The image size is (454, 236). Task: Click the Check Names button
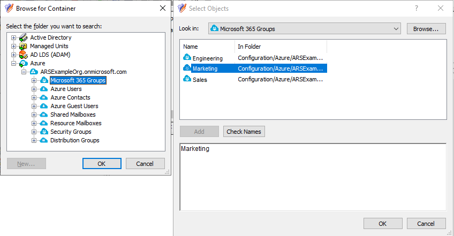(x=244, y=132)
